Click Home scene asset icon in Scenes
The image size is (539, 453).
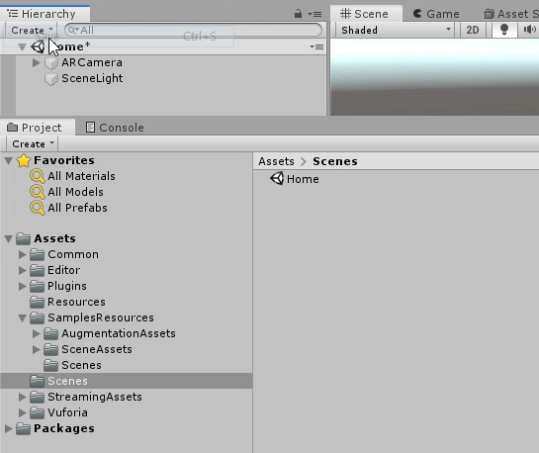click(x=277, y=179)
